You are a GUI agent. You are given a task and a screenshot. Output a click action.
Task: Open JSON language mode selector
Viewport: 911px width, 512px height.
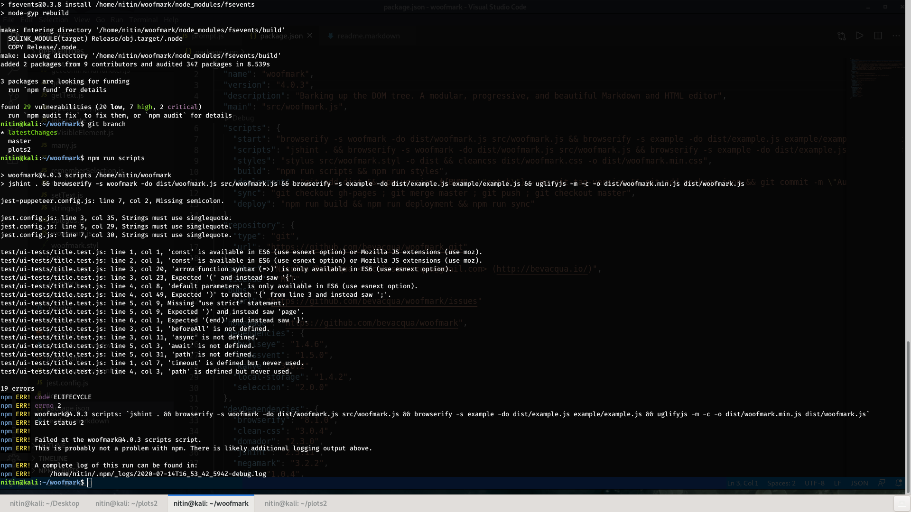pos(859,483)
